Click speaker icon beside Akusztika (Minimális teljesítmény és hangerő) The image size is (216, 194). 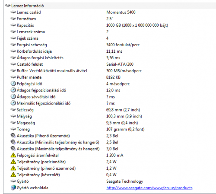point(13,142)
